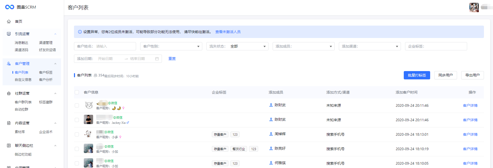Click the calendar icon in date range field

(157, 59)
